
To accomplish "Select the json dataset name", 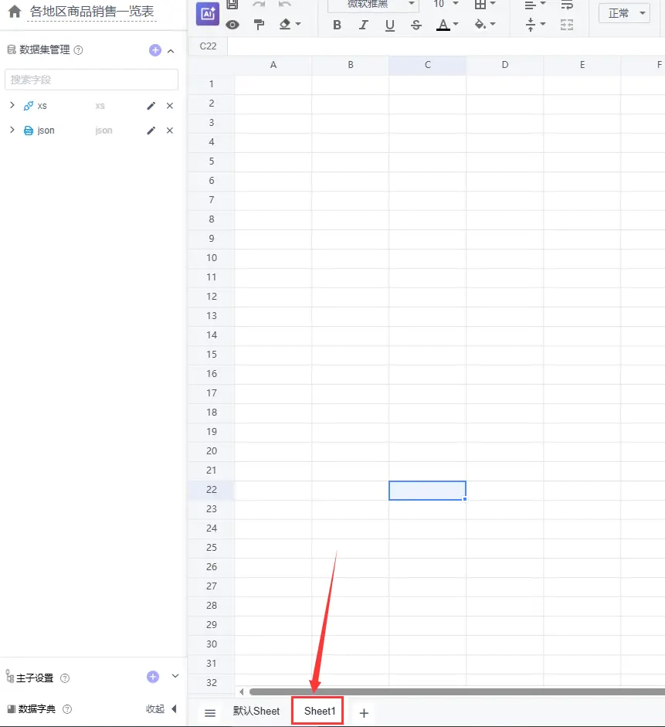I will 46,131.
